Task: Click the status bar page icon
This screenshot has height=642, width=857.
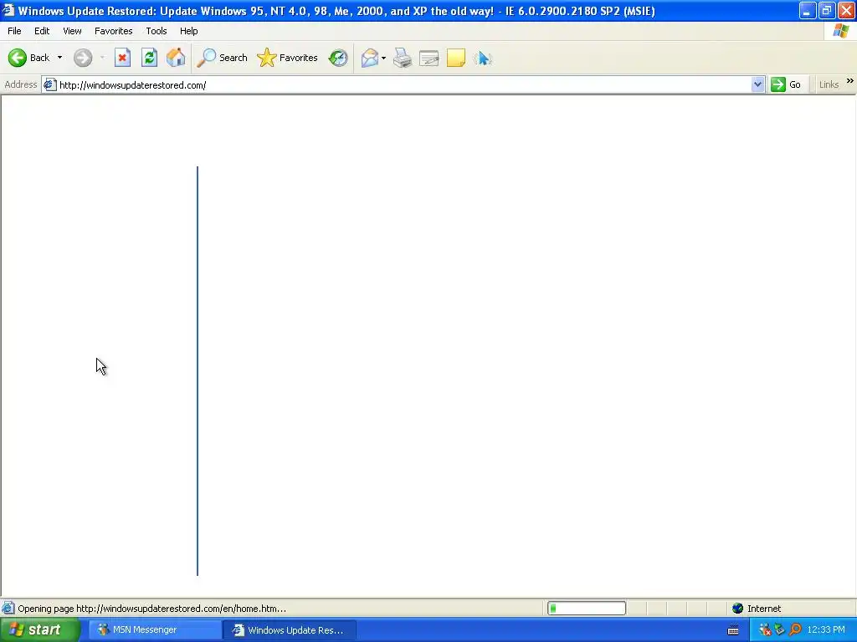Action: 8,609
